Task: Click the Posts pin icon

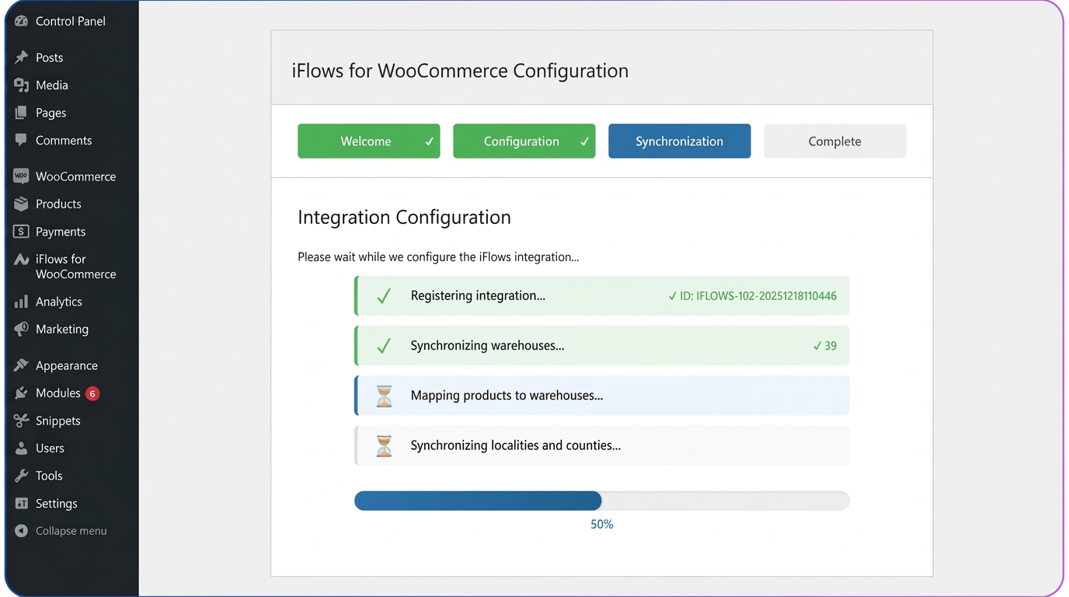Action: [21, 58]
